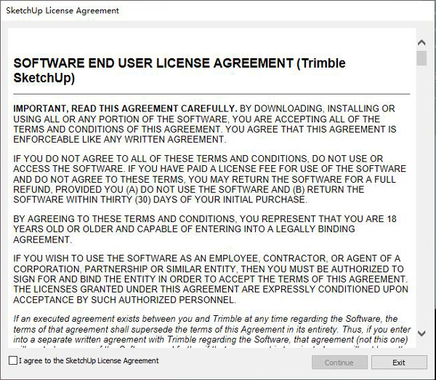This screenshot has height=380, width=436.
Task: Click the Exit button
Action: (398, 362)
